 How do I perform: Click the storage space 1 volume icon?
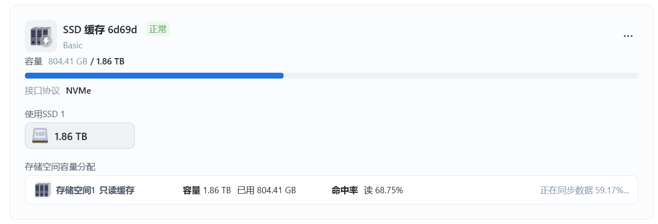coord(43,190)
